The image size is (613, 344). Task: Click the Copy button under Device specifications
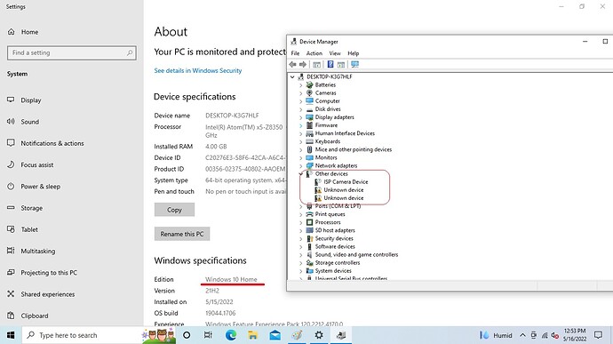[174, 210]
